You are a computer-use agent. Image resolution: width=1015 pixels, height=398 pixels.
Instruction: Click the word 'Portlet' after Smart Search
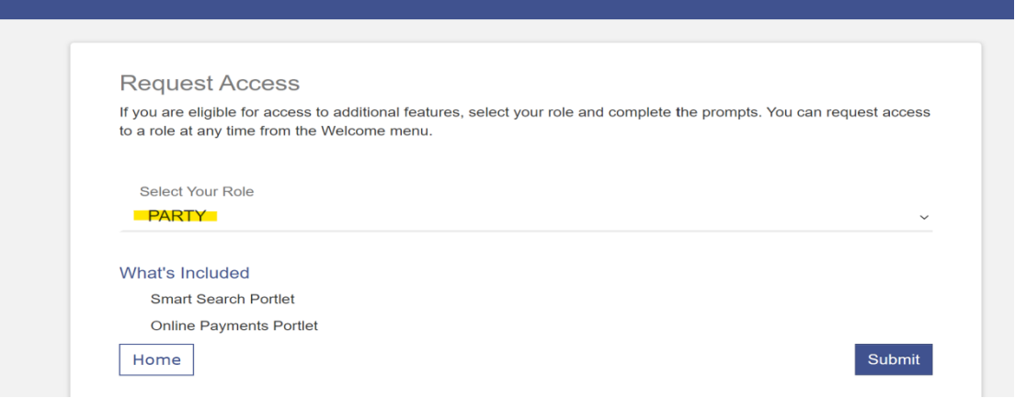point(272,299)
